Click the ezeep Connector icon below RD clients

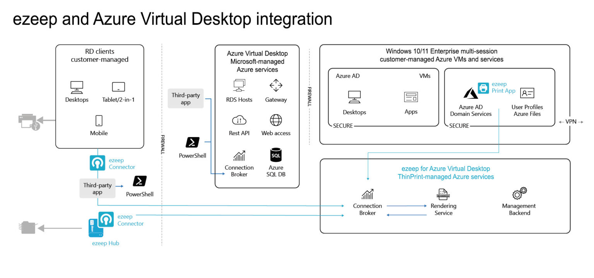pyautogui.click(x=97, y=163)
